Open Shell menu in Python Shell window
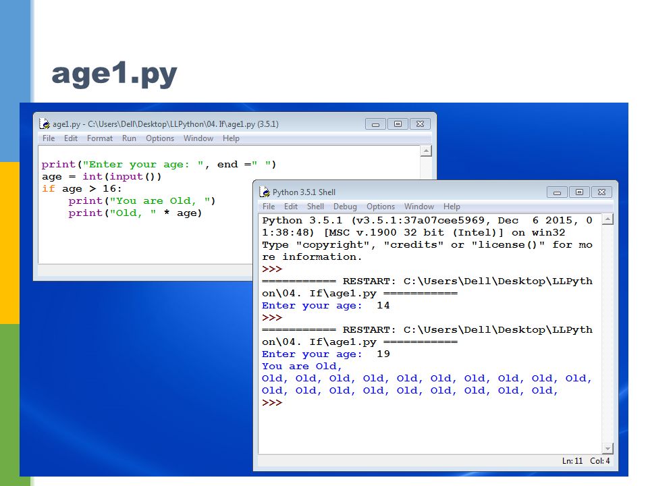The height and width of the screenshot is (486, 648). tap(315, 207)
